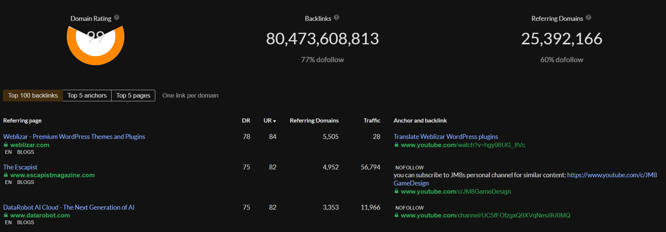Click the lock icon beside weblizar.com
666x232 pixels.
pyautogui.click(x=6, y=145)
